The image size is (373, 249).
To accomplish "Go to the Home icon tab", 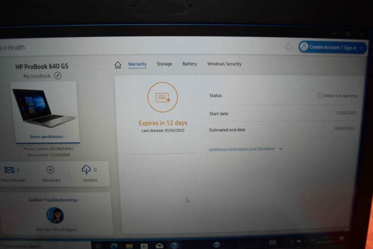I will tap(118, 65).
